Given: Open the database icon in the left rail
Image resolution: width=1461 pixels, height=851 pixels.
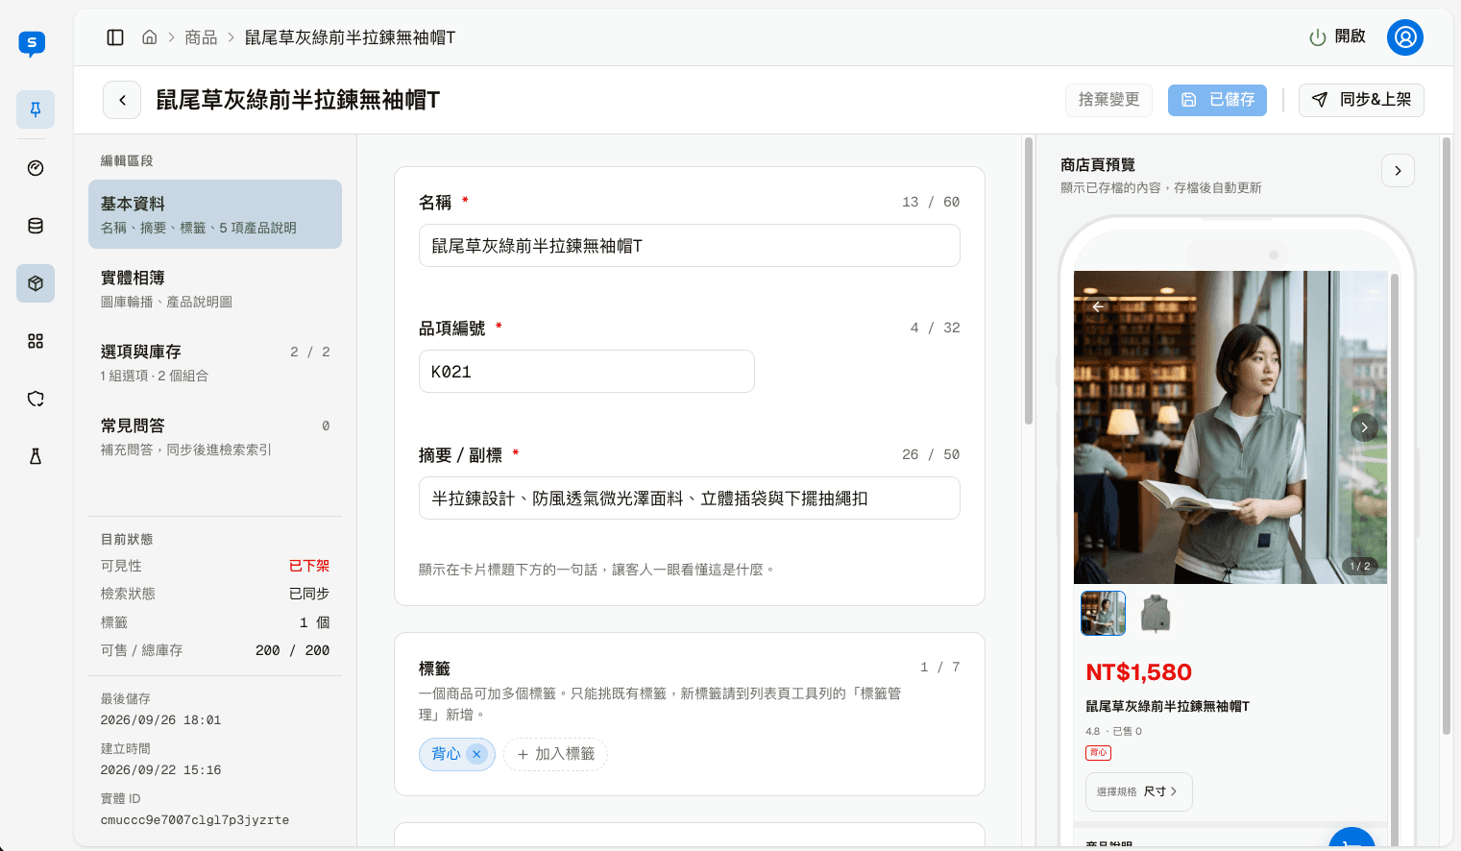Looking at the screenshot, I should click(36, 226).
